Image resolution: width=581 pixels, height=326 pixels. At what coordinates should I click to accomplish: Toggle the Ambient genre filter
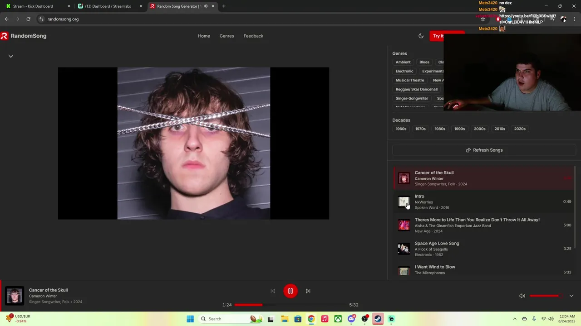pos(403,62)
